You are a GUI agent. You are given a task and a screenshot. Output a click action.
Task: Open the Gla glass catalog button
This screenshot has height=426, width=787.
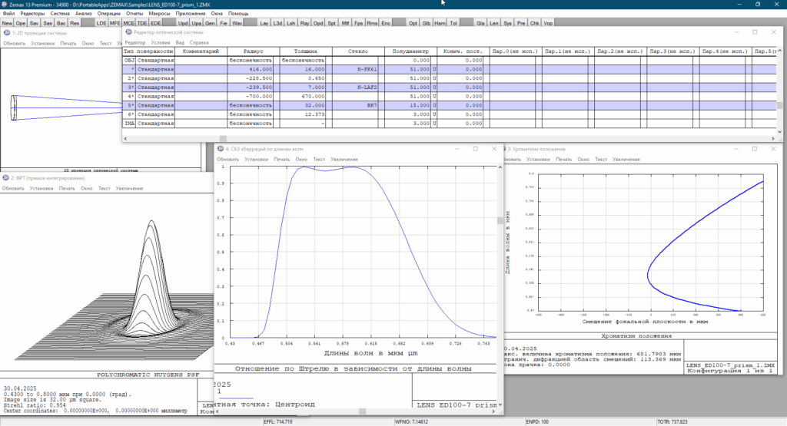(x=481, y=24)
